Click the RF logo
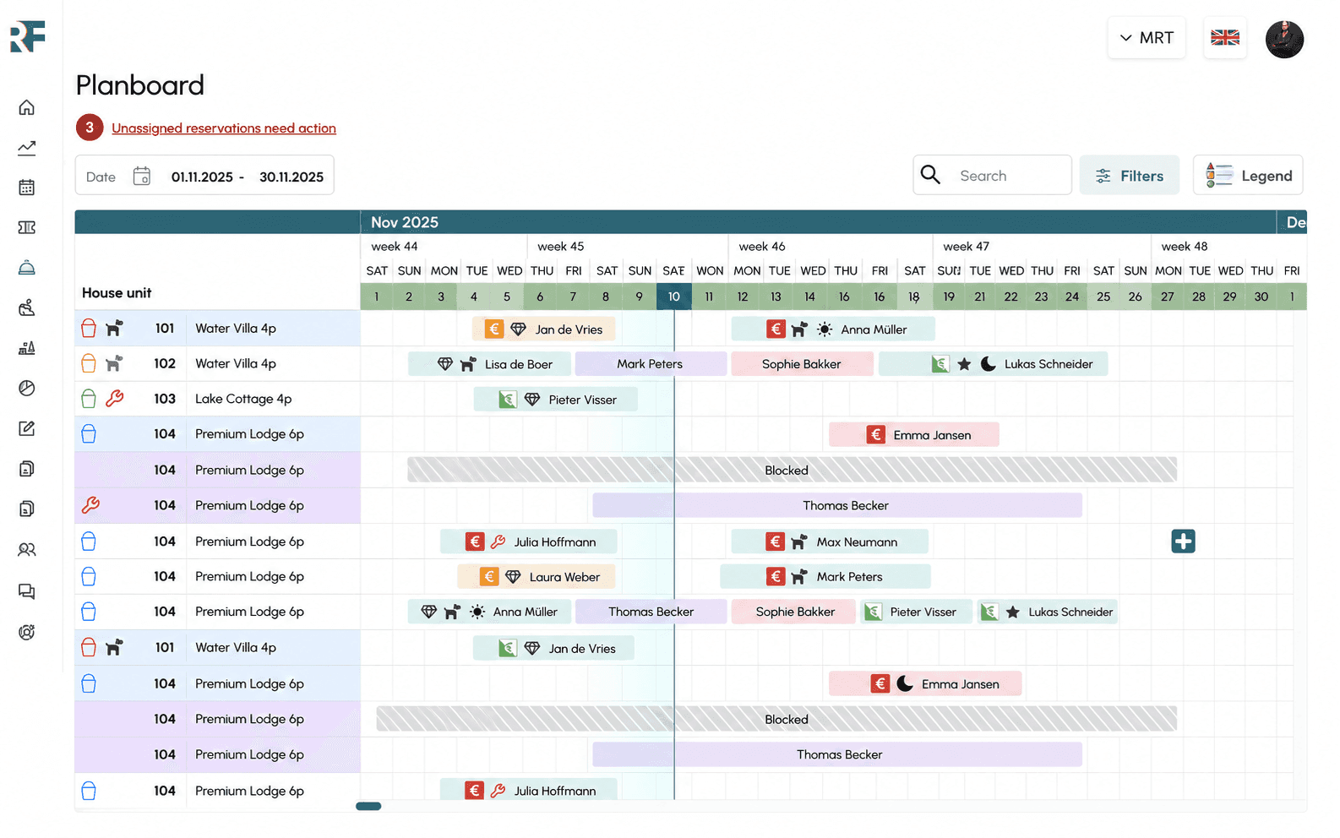 click(x=28, y=37)
